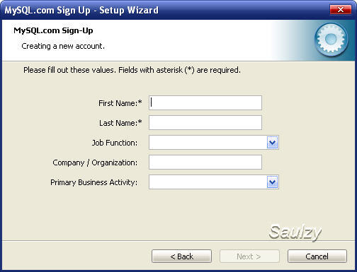Click the MySQL.com Sign Up title bar

pyautogui.click(x=81, y=11)
